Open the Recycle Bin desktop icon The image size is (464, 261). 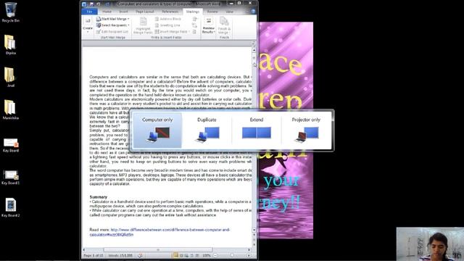pos(11,12)
